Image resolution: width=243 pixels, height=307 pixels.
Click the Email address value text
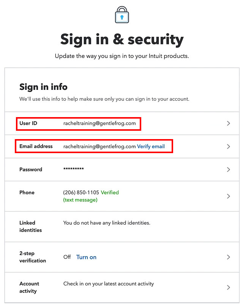[x=99, y=146]
